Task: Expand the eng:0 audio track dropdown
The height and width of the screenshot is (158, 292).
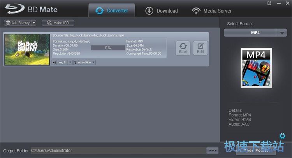Action: click(70, 63)
